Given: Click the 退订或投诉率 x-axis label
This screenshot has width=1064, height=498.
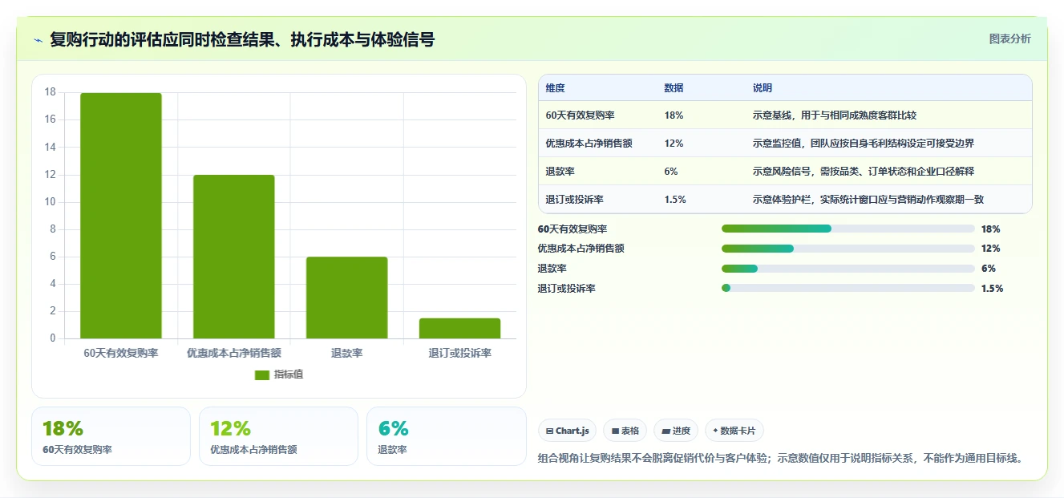Looking at the screenshot, I should pyautogui.click(x=460, y=353).
